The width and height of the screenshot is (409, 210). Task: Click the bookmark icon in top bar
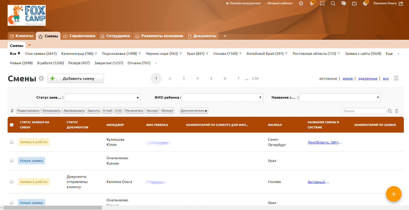point(322,4)
